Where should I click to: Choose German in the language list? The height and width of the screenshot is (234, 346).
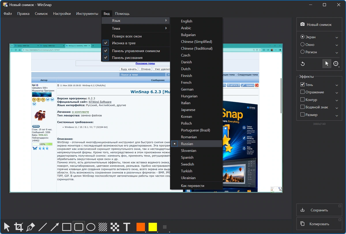(x=196, y=89)
